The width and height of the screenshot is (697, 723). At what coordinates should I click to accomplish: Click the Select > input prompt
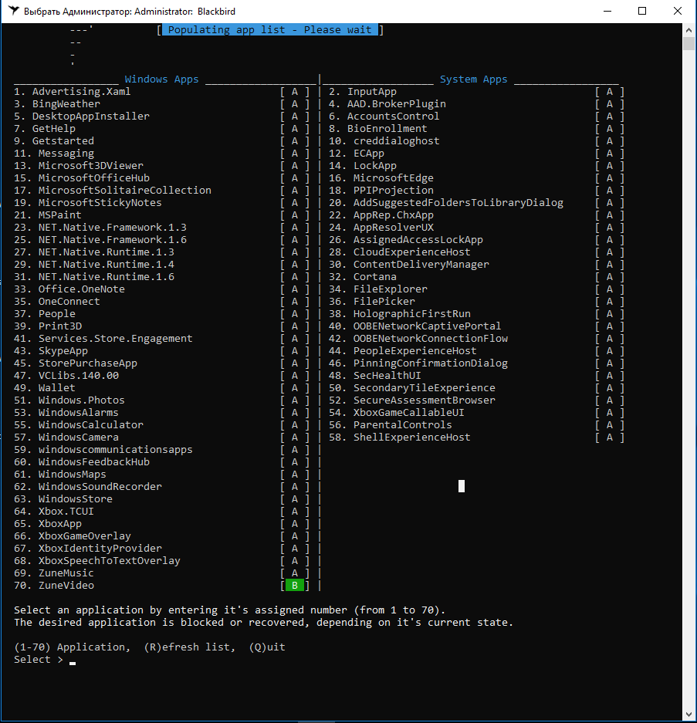(x=45, y=660)
